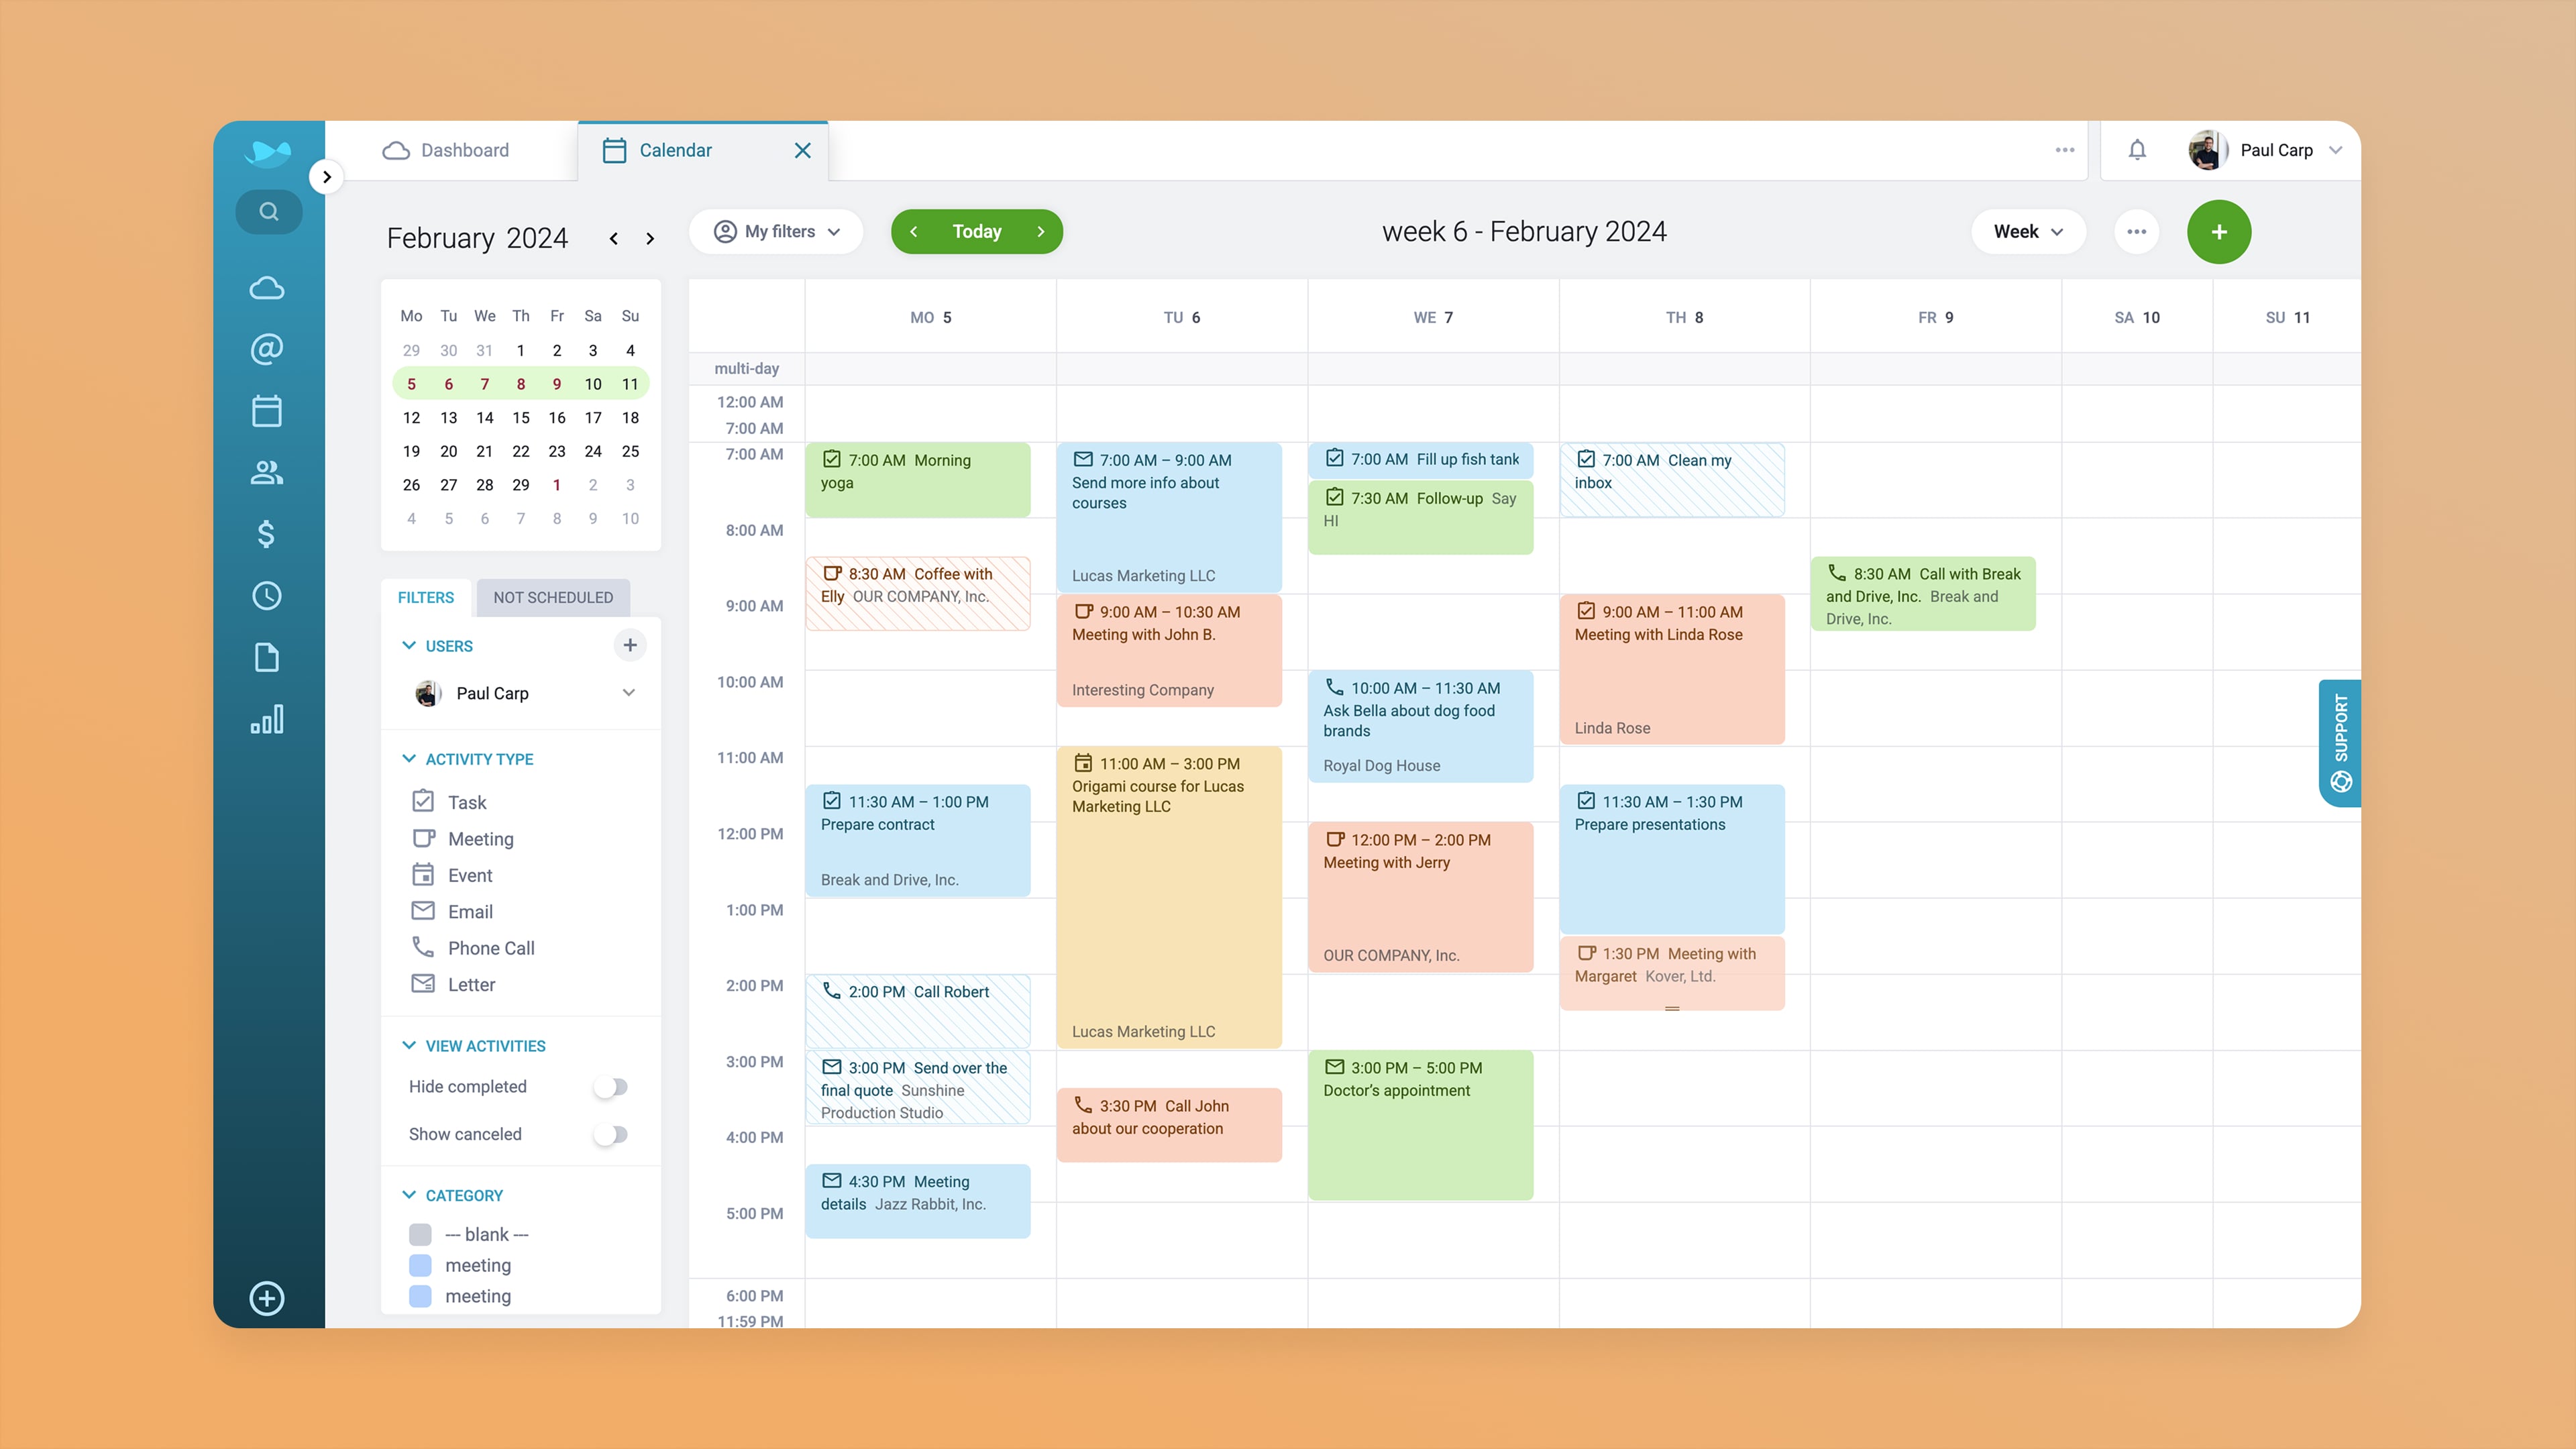Check the blank category checkbox

420,1235
